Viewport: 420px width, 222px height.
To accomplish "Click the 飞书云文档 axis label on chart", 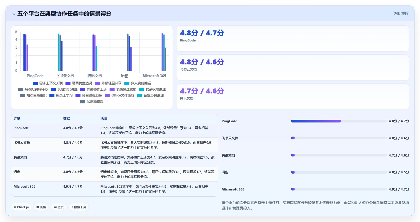I will pyautogui.click(x=65, y=76).
